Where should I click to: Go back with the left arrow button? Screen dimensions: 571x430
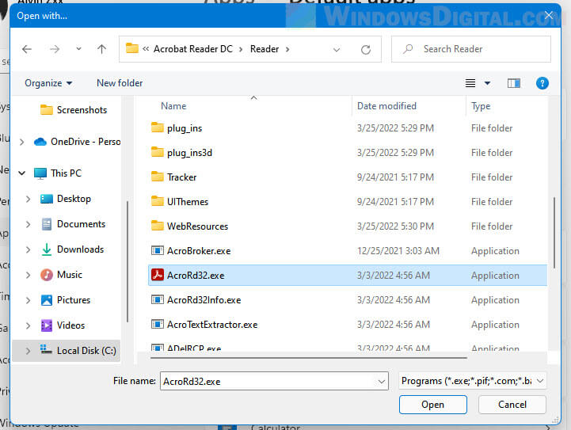coord(27,49)
